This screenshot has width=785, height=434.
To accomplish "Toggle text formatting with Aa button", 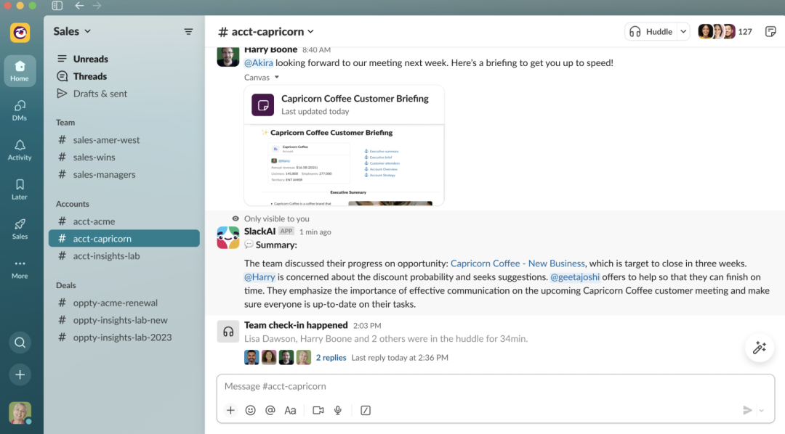I will (x=290, y=410).
